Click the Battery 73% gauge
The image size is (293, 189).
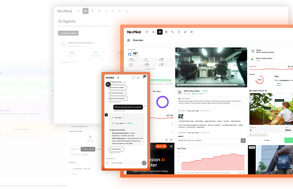260,80
